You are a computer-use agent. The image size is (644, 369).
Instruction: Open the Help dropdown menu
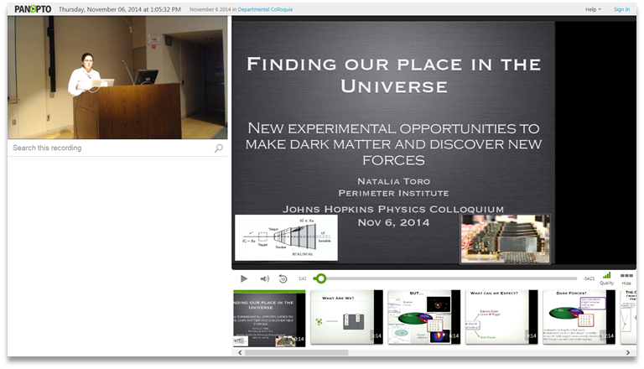[x=593, y=9]
